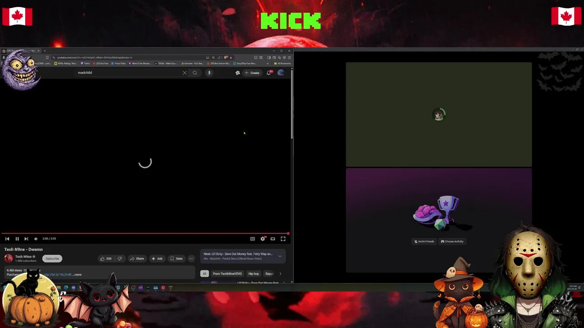Select the All filter chip
Viewport: 584px width, 328px height.
204,274
